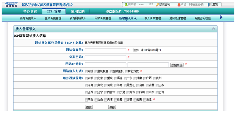Image resolution: width=238 pixels, height=113 pixels.
Task: Select the 内蒙古 checkbox
Action: pyautogui.click(x=106, y=92)
